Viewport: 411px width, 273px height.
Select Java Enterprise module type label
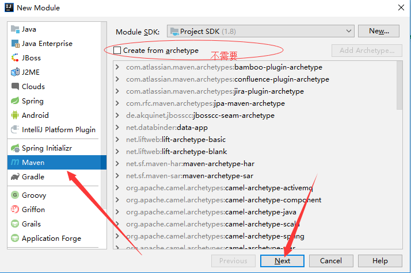[47, 44]
